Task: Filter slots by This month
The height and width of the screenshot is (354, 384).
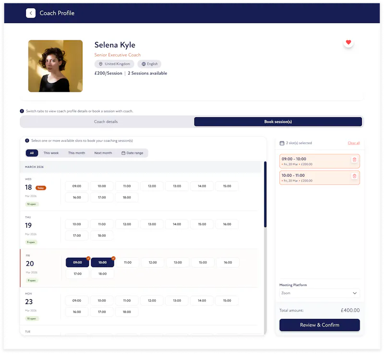Action: 77,153
